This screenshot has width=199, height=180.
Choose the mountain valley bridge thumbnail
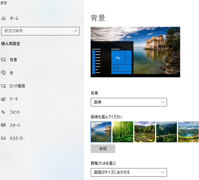(x=167, y=132)
